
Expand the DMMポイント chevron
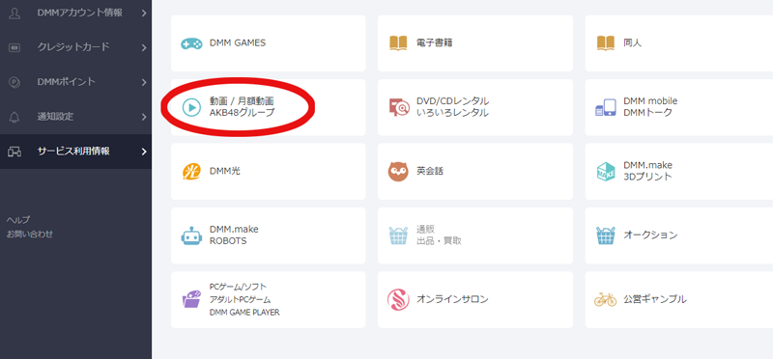pyautogui.click(x=143, y=82)
